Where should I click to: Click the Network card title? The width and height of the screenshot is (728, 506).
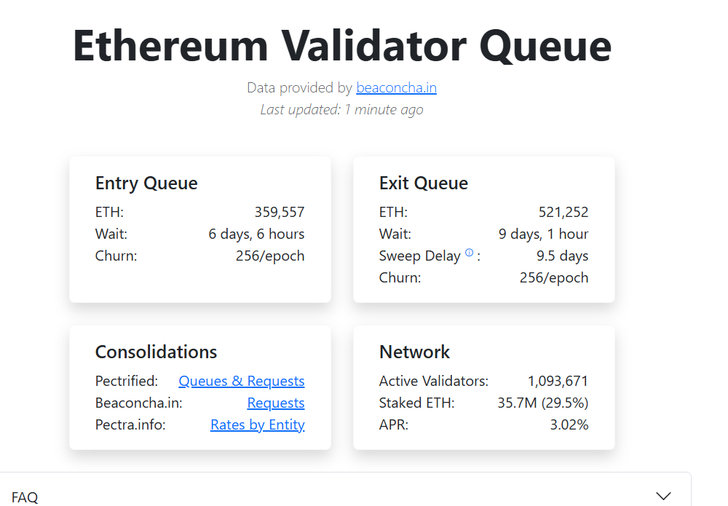(x=414, y=352)
